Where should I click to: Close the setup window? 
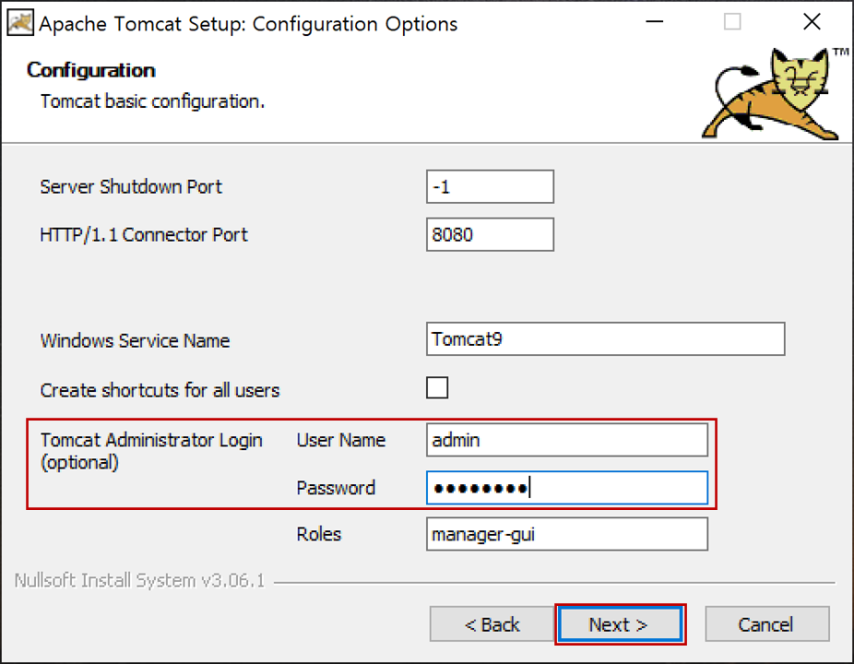[812, 22]
